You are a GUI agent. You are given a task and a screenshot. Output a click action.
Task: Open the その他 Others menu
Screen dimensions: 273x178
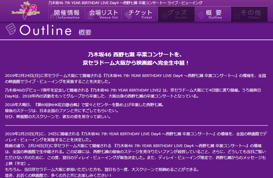(249, 14)
